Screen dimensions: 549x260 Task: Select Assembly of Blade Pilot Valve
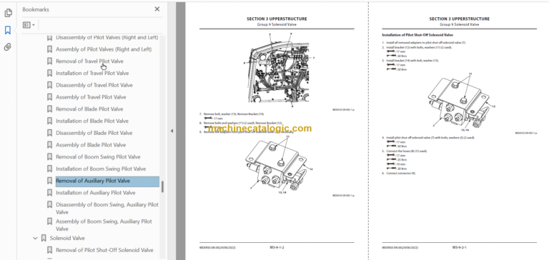[x=91, y=145]
